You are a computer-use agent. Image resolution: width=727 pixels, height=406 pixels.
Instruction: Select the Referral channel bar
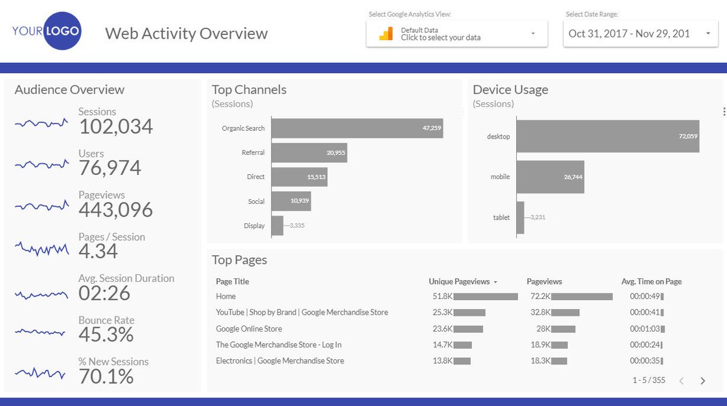point(309,152)
